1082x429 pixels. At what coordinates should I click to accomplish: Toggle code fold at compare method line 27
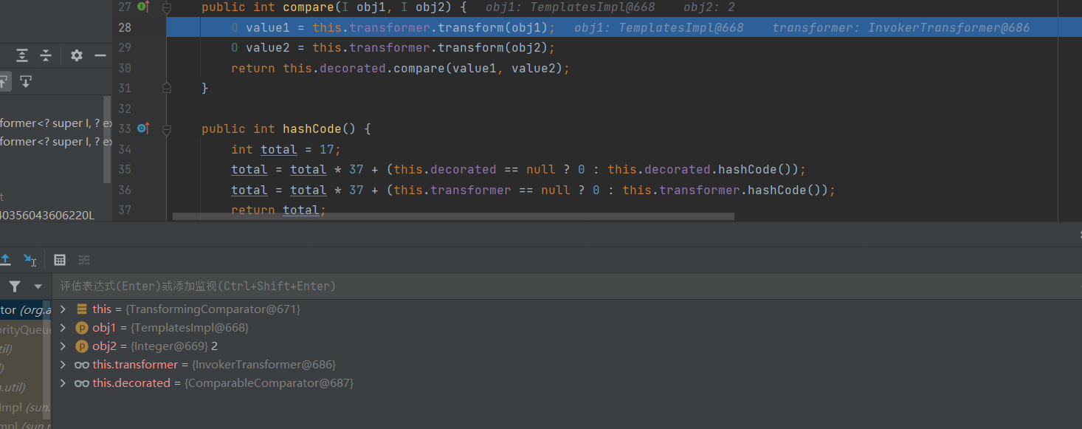pyautogui.click(x=167, y=7)
